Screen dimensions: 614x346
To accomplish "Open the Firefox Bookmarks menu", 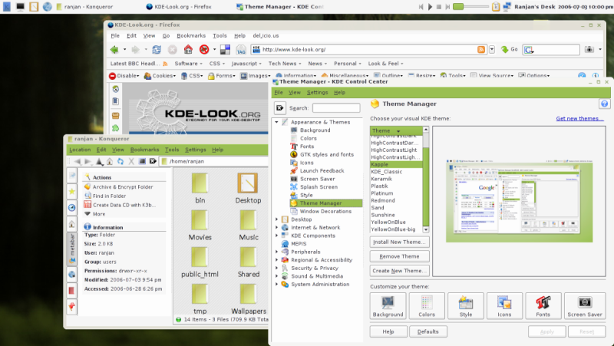I will pyautogui.click(x=191, y=35).
